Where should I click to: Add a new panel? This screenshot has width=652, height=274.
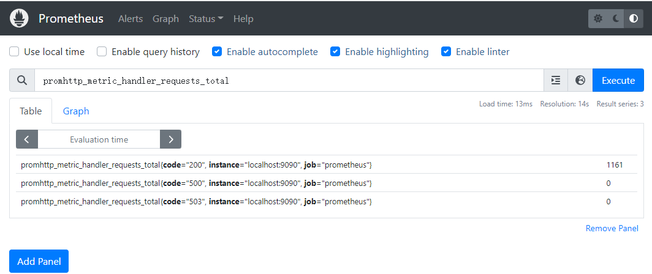click(39, 261)
